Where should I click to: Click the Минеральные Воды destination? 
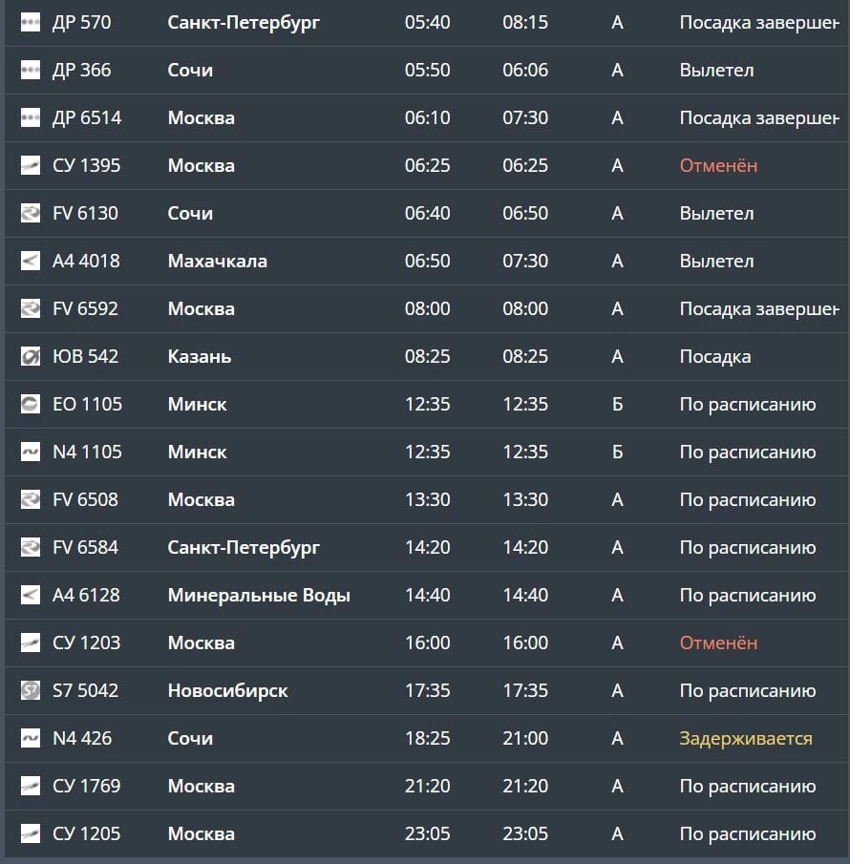pos(259,595)
